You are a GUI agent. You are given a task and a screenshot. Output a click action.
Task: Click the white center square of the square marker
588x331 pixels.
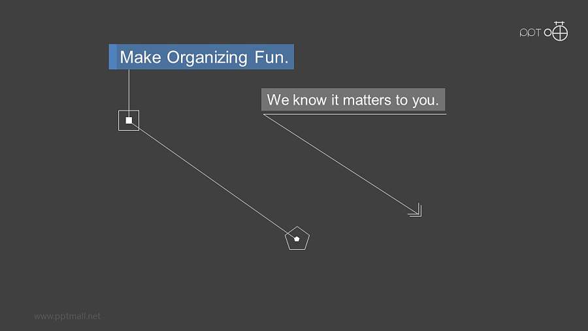(129, 120)
